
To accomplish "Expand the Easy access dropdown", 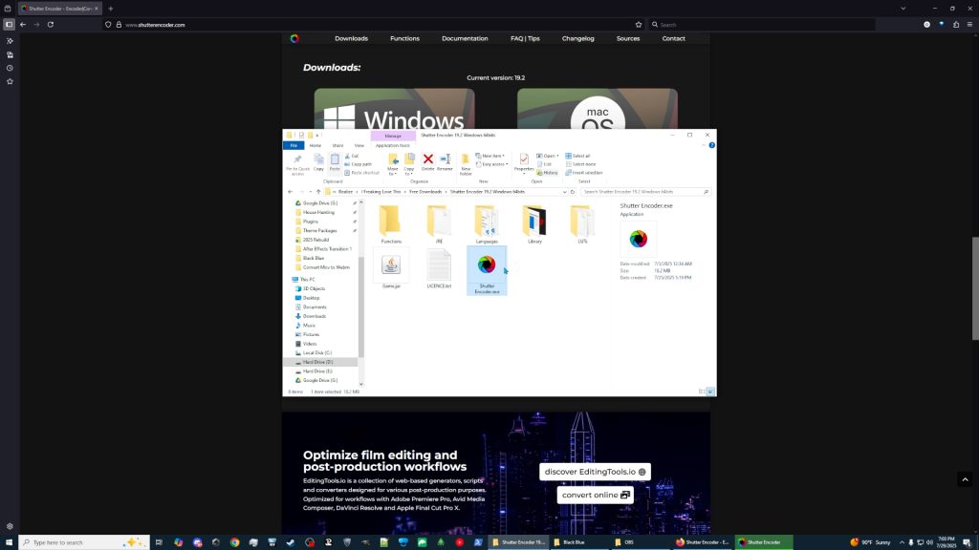I will pos(492,164).
